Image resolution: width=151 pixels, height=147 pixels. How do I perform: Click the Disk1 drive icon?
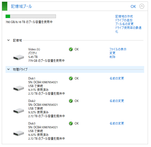pos(19,88)
